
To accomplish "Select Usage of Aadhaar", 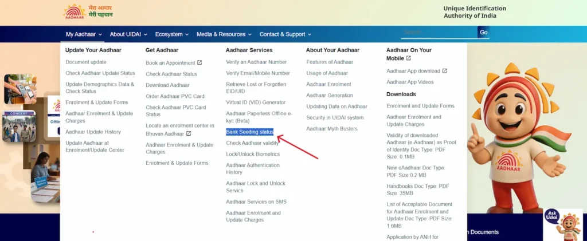I will (327, 73).
